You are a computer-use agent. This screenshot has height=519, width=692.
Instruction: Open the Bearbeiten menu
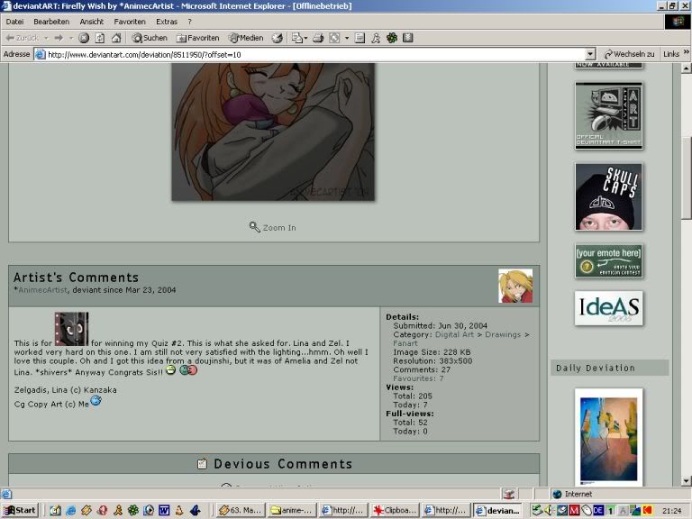click(51, 22)
